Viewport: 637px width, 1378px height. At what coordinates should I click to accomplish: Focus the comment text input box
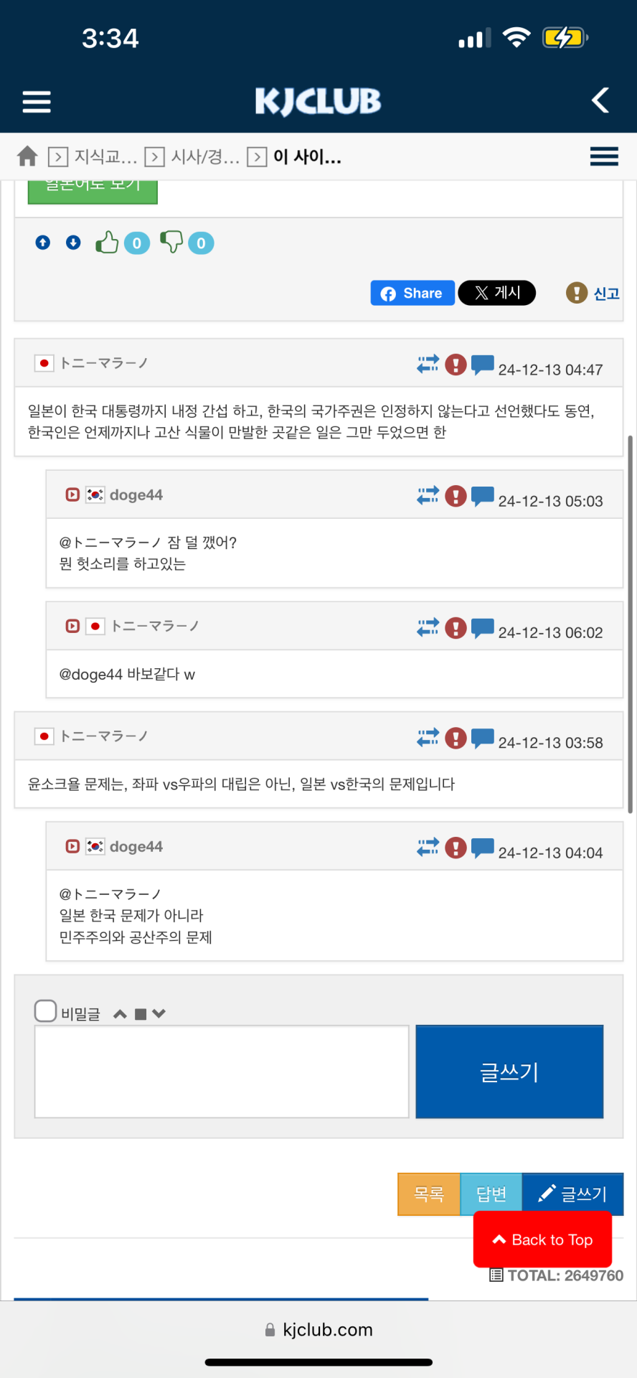pos(222,1071)
